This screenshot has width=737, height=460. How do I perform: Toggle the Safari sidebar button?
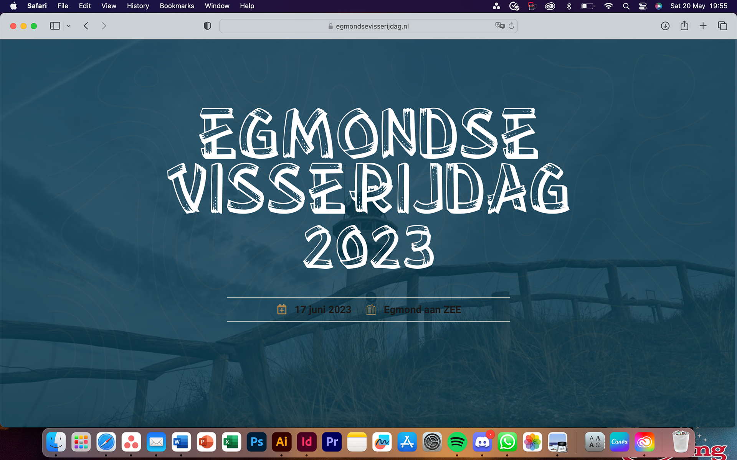[x=55, y=26]
